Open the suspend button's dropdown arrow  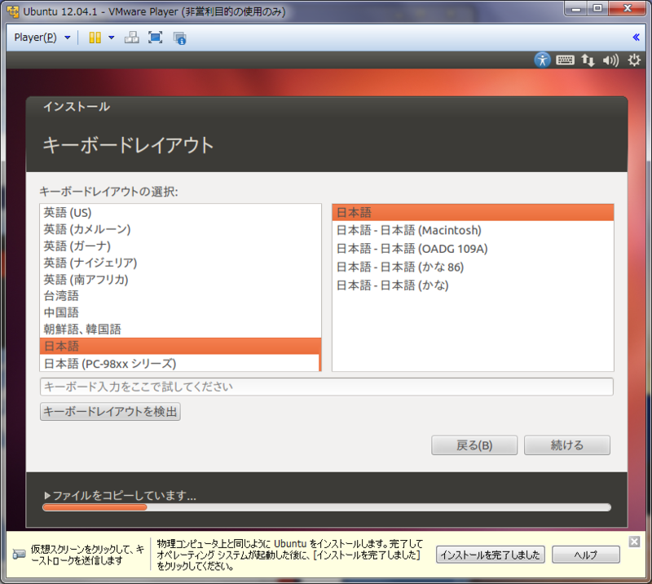pos(112,37)
